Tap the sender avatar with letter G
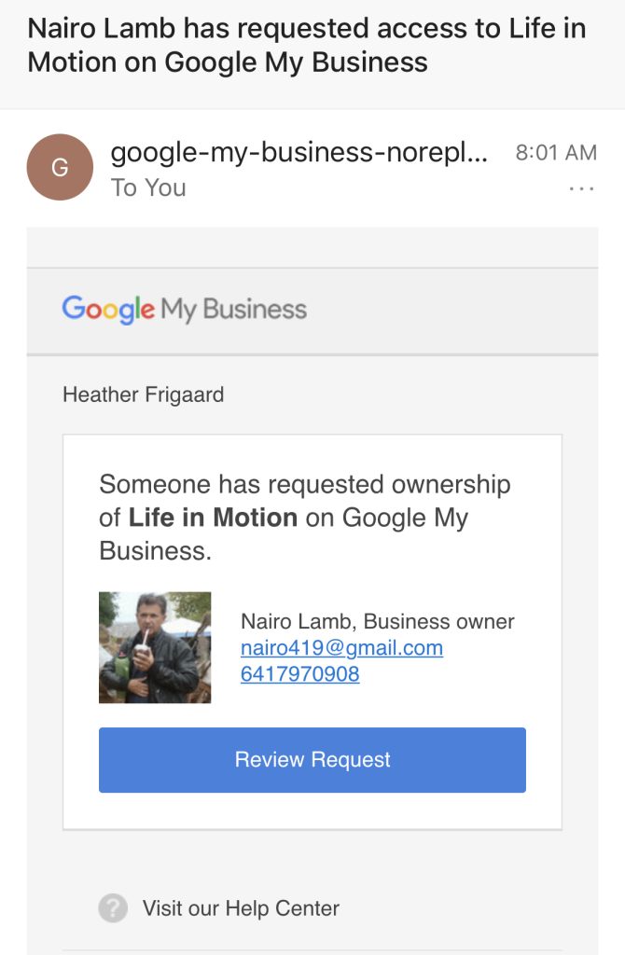The width and height of the screenshot is (625, 955). (60, 167)
